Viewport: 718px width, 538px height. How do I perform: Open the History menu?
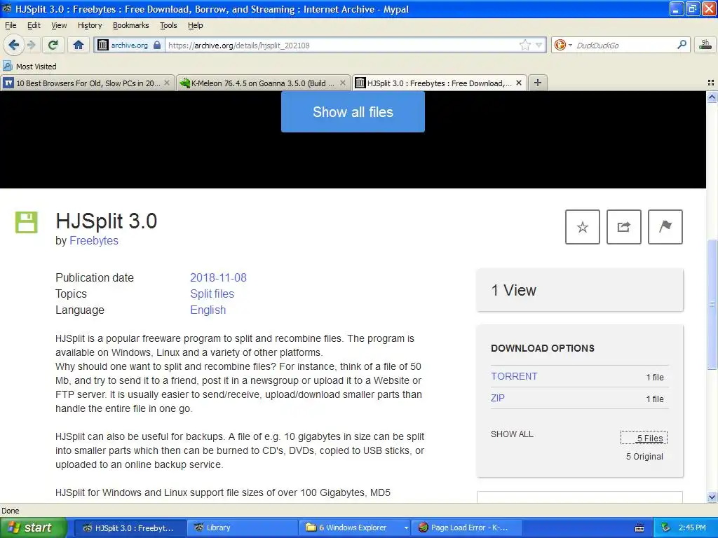click(90, 25)
